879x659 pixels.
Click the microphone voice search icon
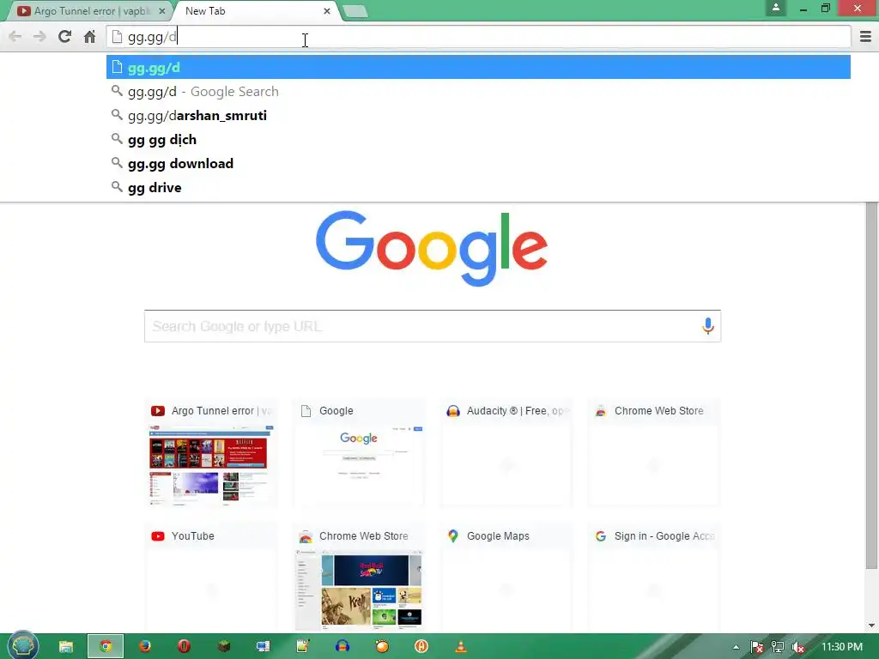708,326
